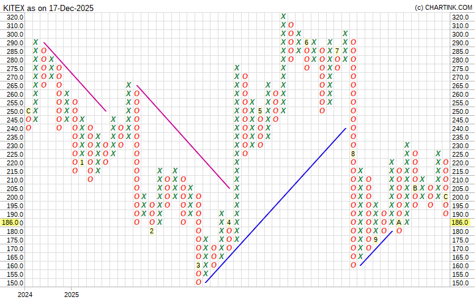Click the short blue trend line at right
476x305 pixels.
click(376, 248)
